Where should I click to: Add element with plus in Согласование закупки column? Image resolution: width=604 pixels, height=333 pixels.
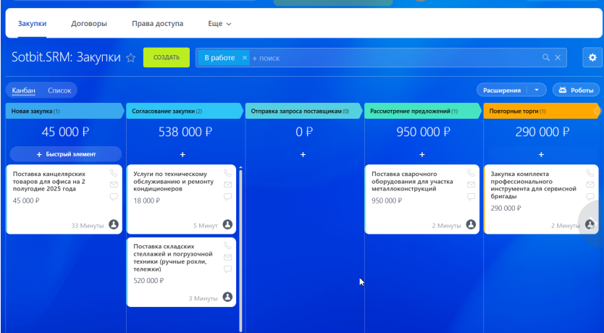(183, 154)
